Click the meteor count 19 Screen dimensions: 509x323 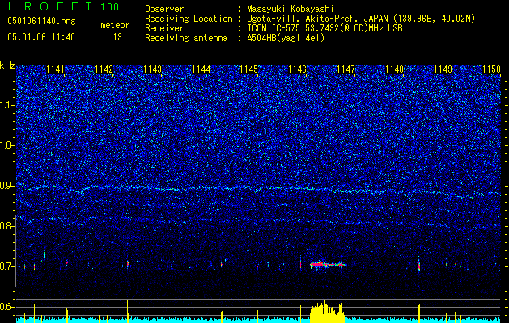pos(117,37)
